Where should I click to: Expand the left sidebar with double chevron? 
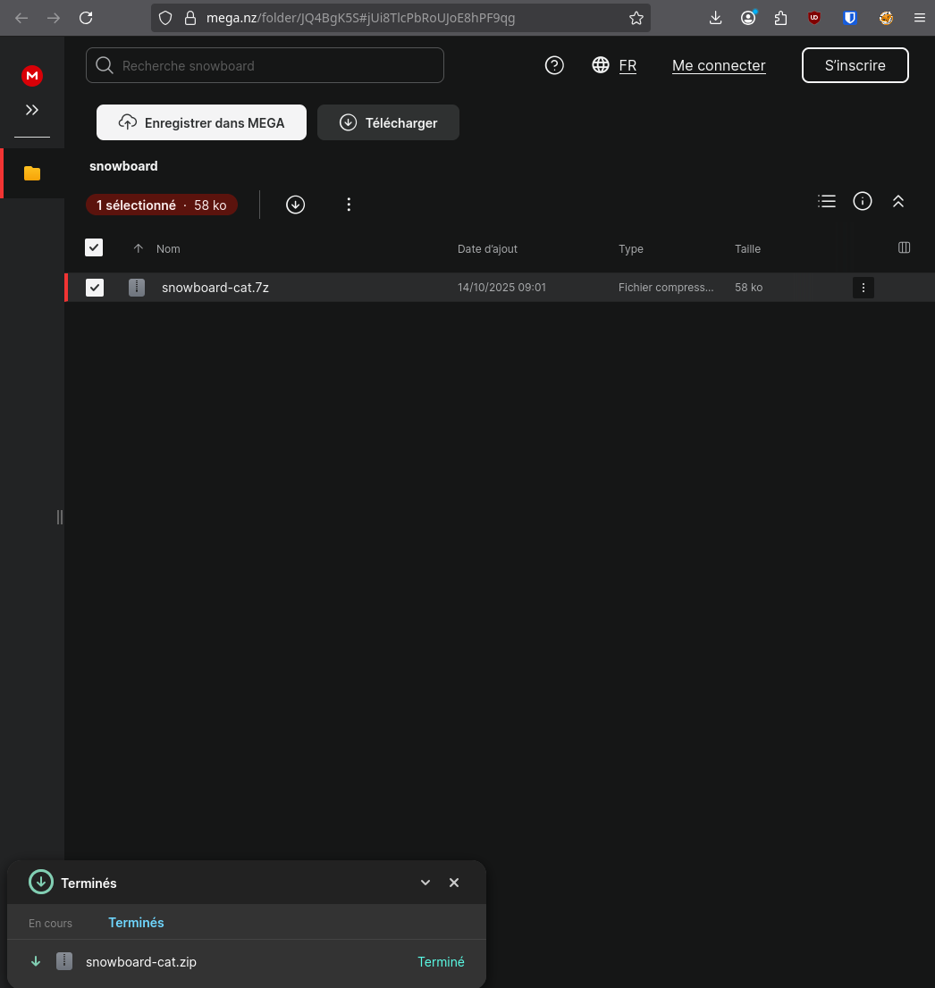point(32,110)
